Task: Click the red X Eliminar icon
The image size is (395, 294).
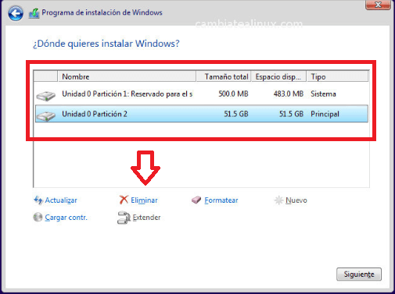Action: click(124, 200)
